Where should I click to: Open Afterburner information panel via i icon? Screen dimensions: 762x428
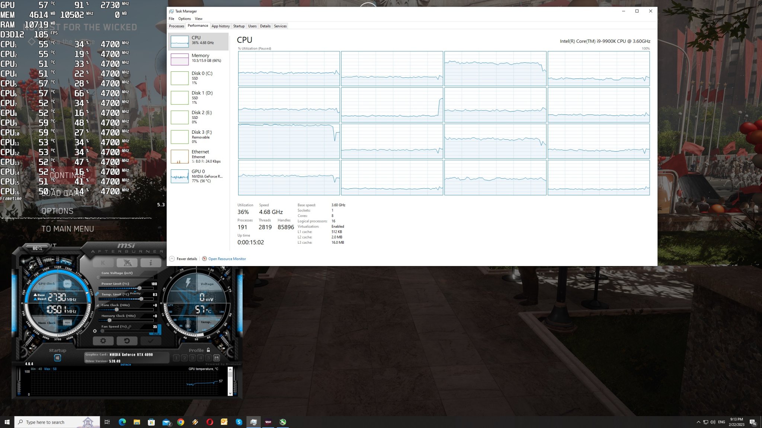151,262
